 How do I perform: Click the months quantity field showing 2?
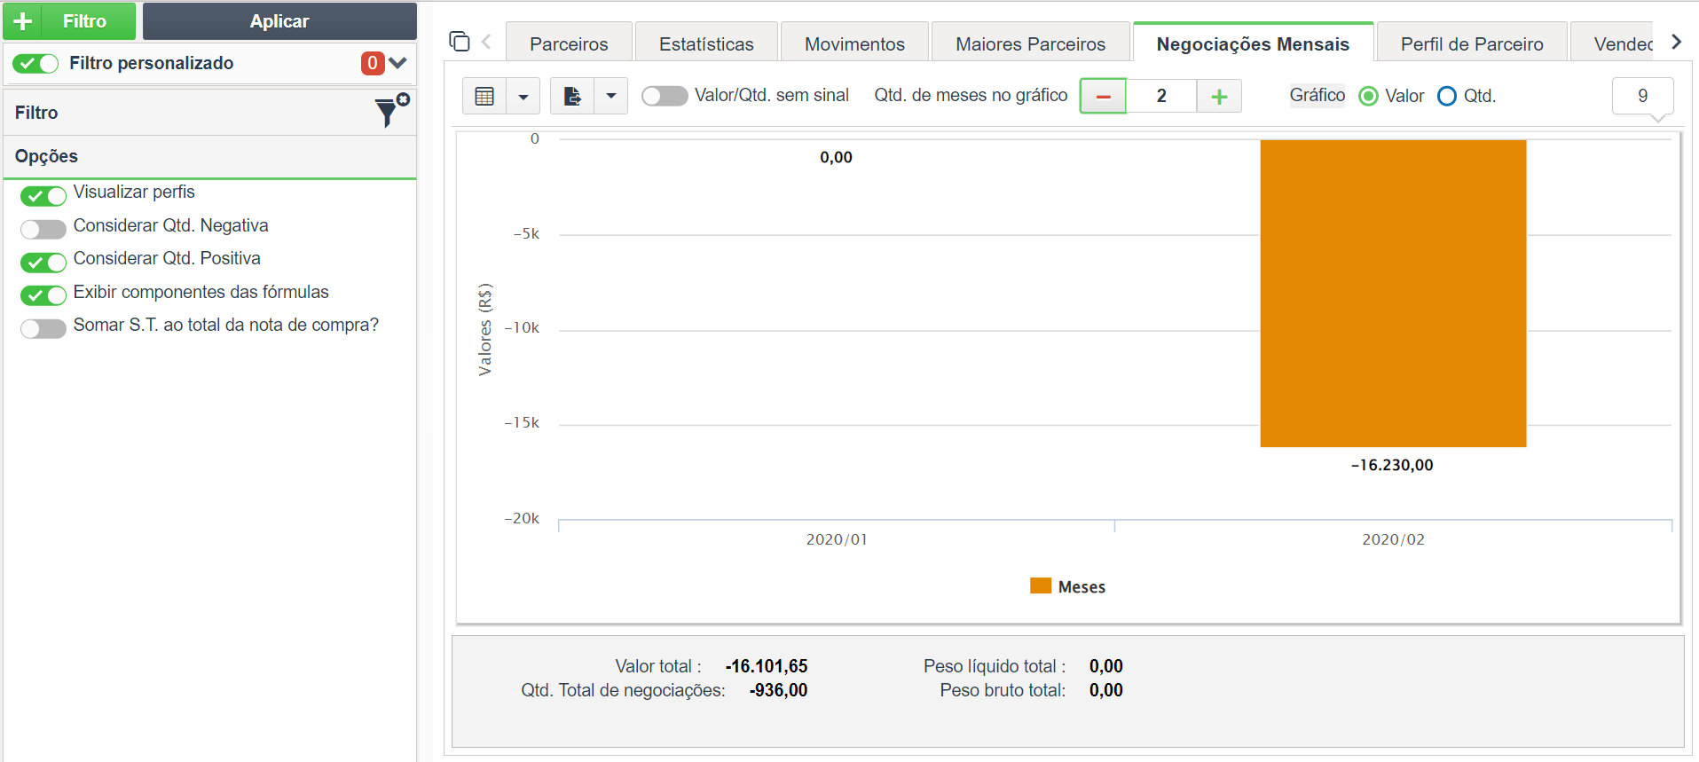[x=1161, y=96]
